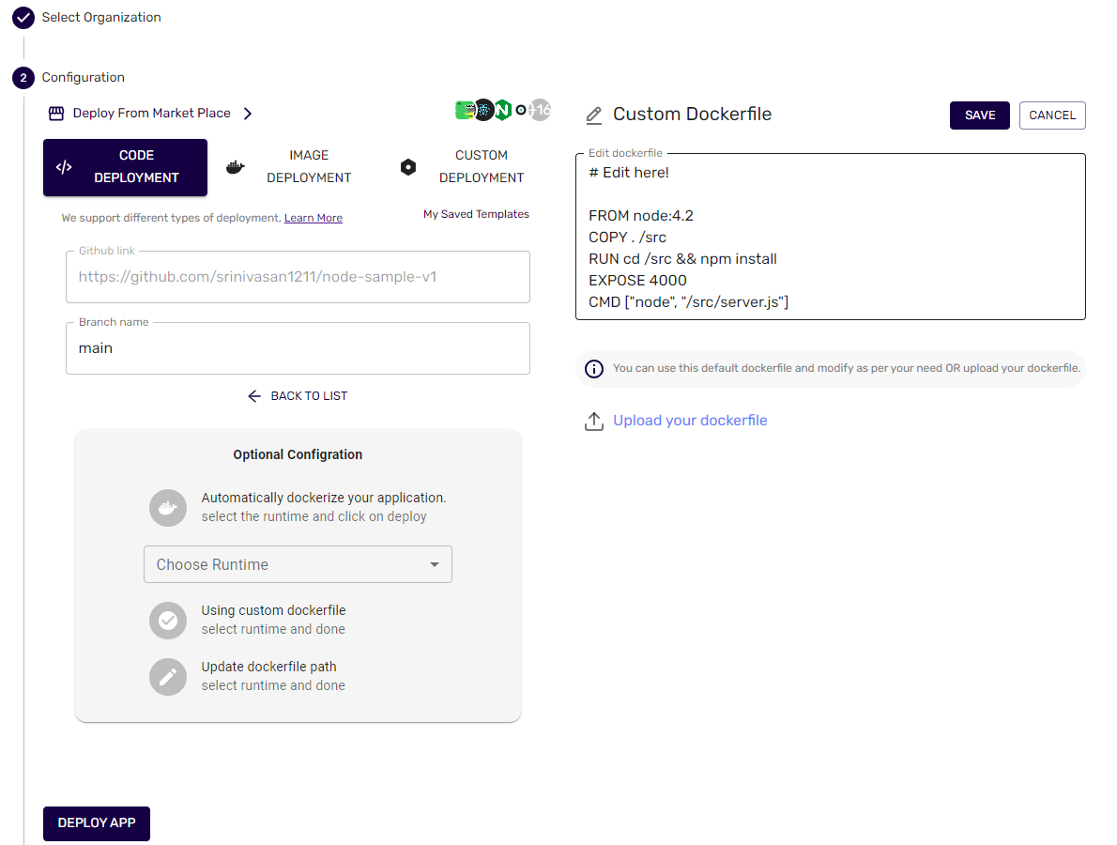Screen dimensions: 1117x845
Task: Click the upload arrow icon before 'Upload your dockerfile'
Action: click(x=593, y=421)
